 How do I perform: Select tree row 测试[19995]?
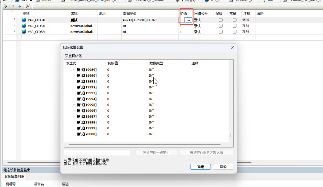86,105
